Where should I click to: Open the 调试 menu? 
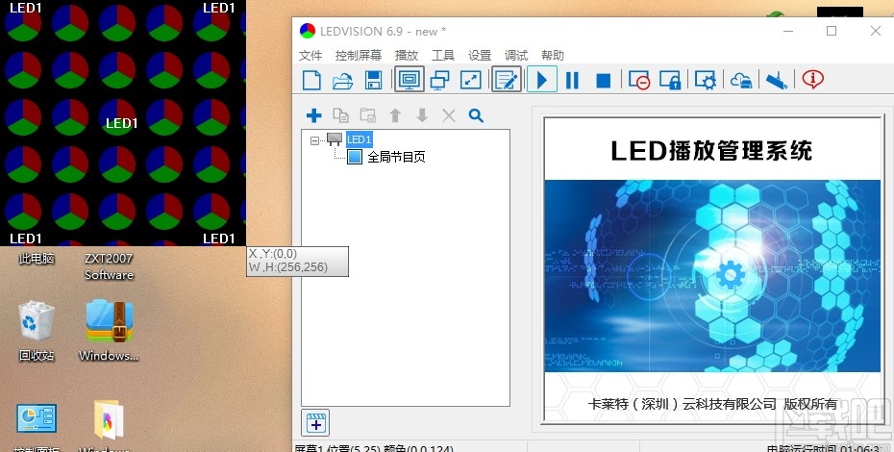click(516, 56)
